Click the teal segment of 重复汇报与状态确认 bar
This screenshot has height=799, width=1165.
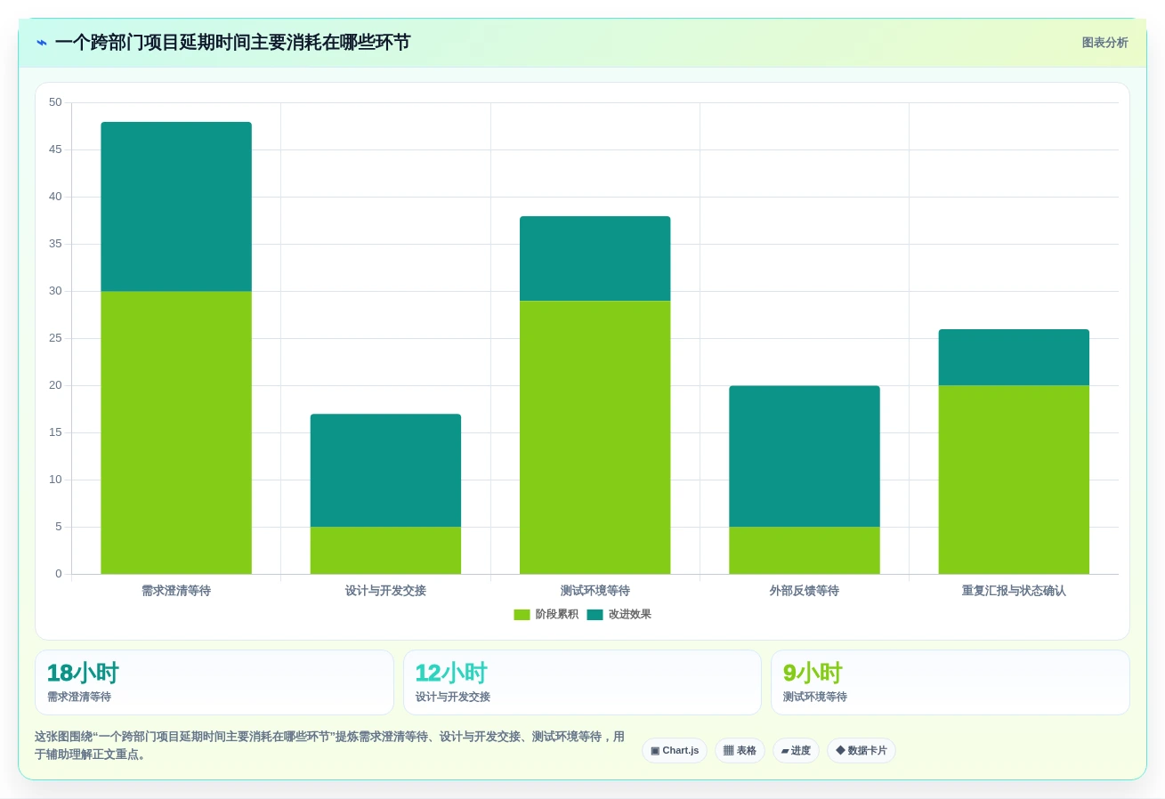click(1014, 357)
